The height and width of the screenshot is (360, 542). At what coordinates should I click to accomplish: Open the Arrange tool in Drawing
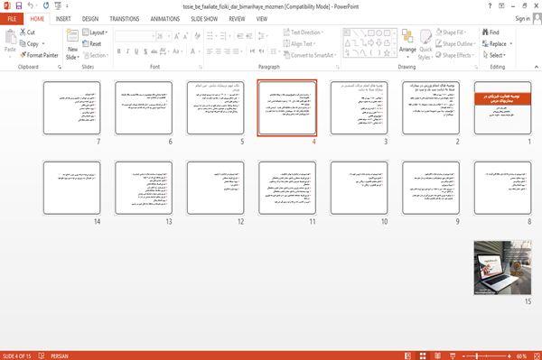click(407, 43)
